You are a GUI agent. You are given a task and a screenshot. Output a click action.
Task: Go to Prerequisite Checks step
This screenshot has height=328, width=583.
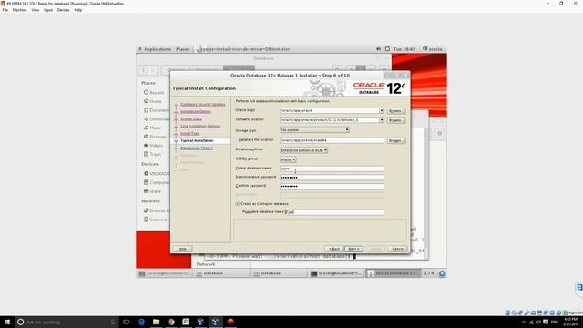point(197,148)
